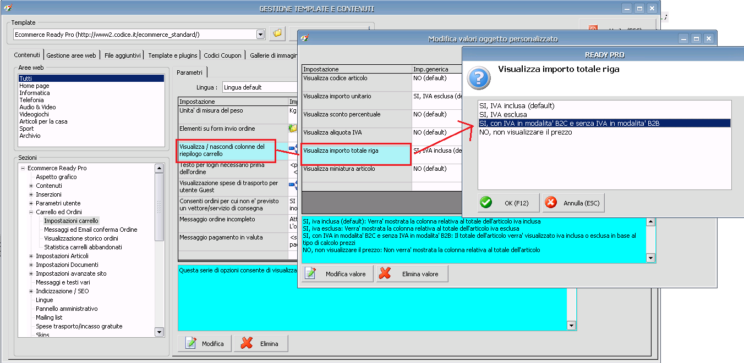Viewport: 744px width, 363px height.
Task: Expand Impostazioni avanzate sito node
Action: pos(31,273)
